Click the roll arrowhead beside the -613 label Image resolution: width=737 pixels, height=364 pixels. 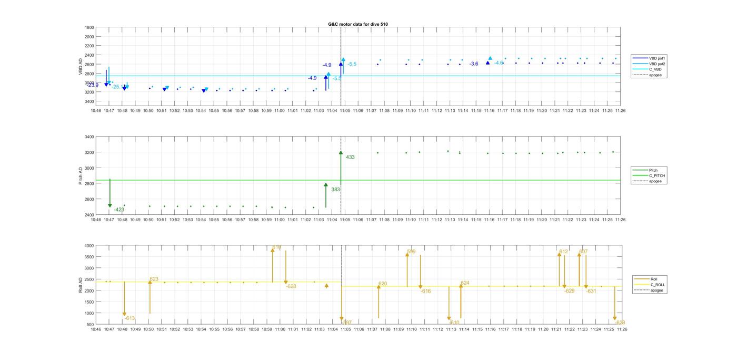coord(124,314)
